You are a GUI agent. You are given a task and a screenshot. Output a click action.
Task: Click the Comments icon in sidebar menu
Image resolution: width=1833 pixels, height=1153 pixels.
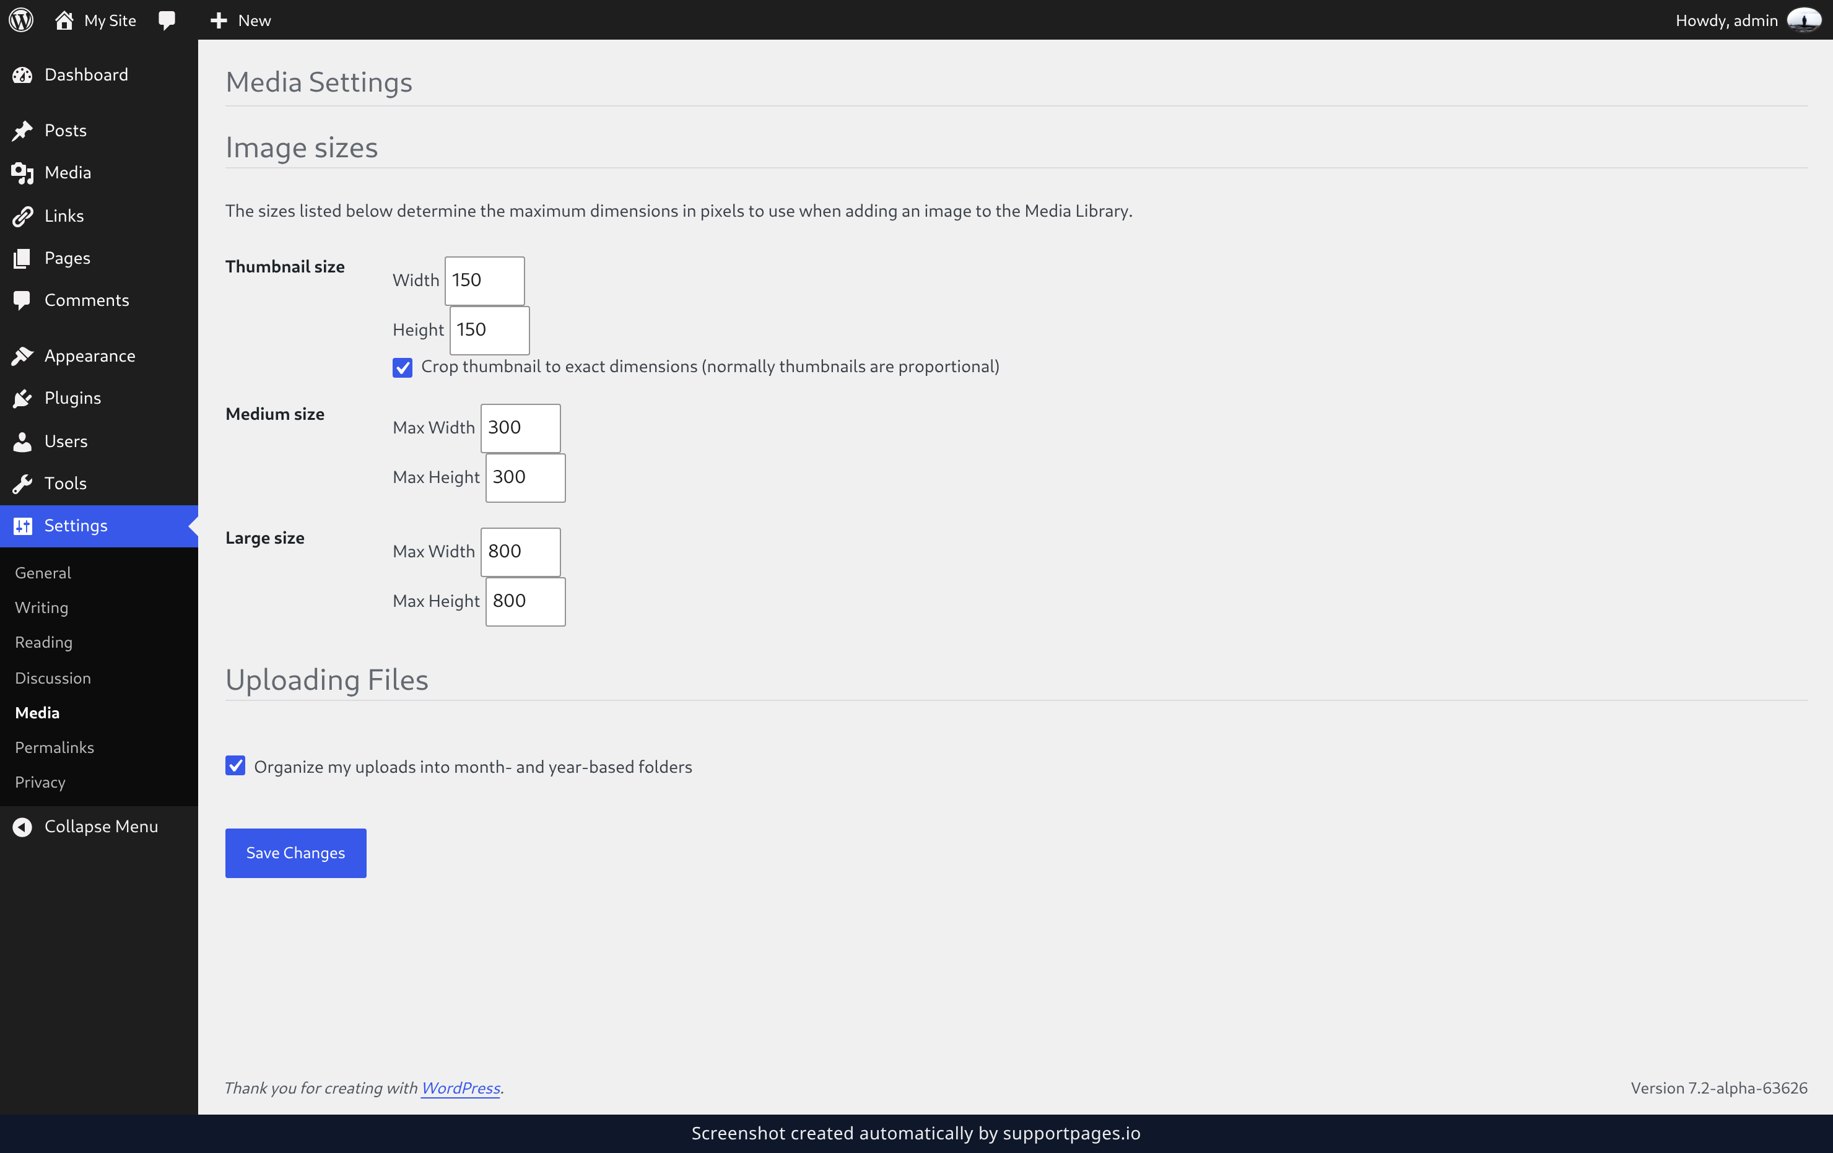(x=22, y=300)
